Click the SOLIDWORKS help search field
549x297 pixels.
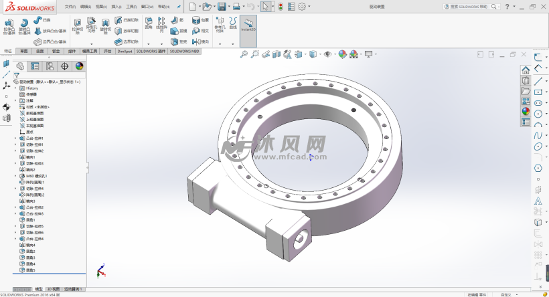click(x=469, y=6)
